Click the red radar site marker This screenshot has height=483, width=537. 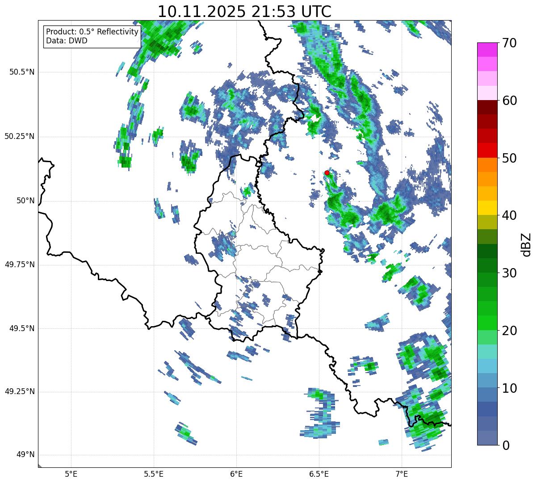[x=327, y=172]
